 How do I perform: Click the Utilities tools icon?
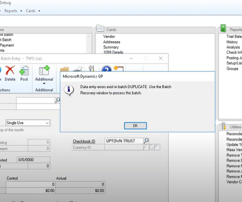pos(223,126)
